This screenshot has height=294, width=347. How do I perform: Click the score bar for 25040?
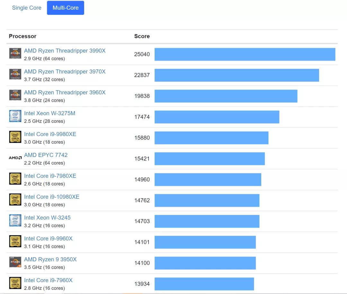click(x=245, y=54)
